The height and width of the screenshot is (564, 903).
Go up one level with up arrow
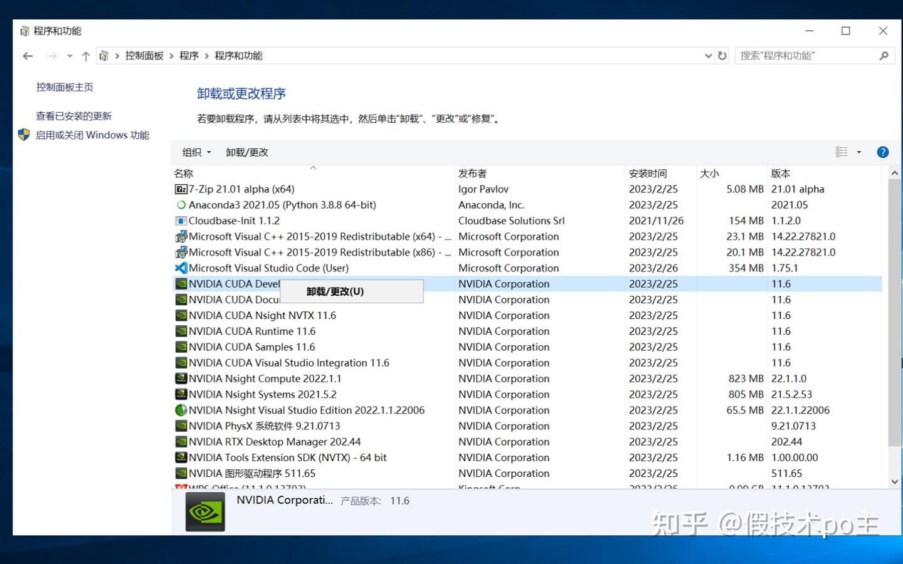pos(86,56)
